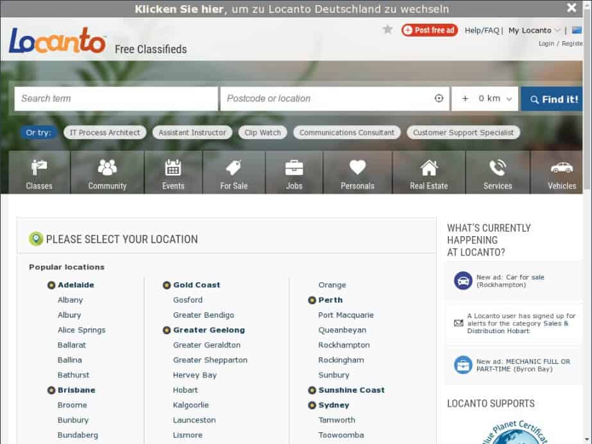
Task: Click the Locanto logo
Action: coord(57,40)
